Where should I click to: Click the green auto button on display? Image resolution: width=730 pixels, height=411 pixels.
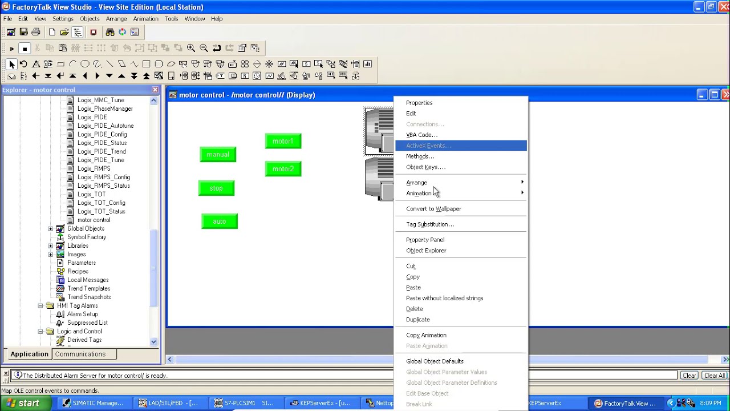click(220, 221)
